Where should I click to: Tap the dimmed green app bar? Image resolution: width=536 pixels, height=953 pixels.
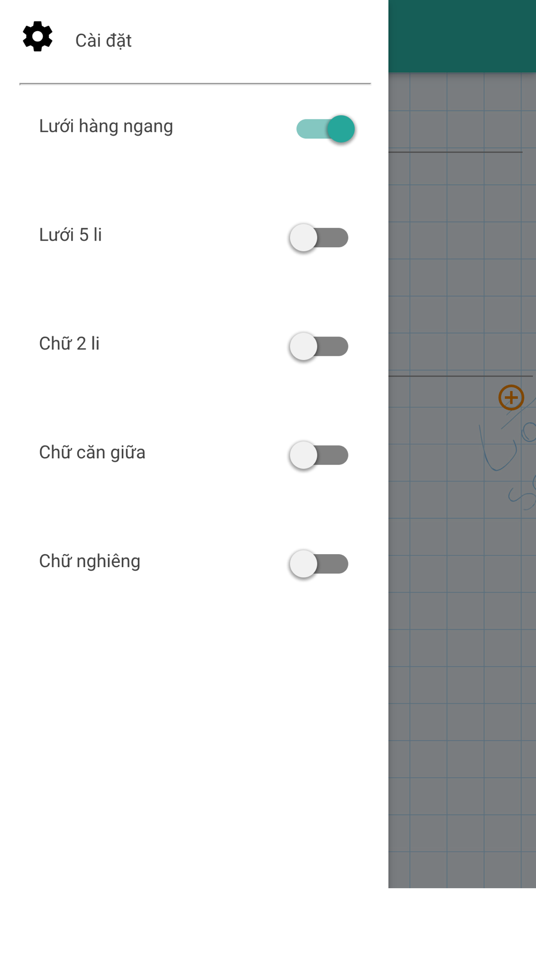point(462,36)
